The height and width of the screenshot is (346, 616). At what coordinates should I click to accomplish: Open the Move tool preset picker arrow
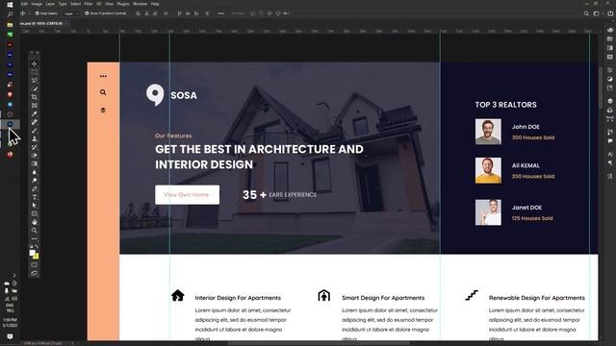click(x=29, y=13)
